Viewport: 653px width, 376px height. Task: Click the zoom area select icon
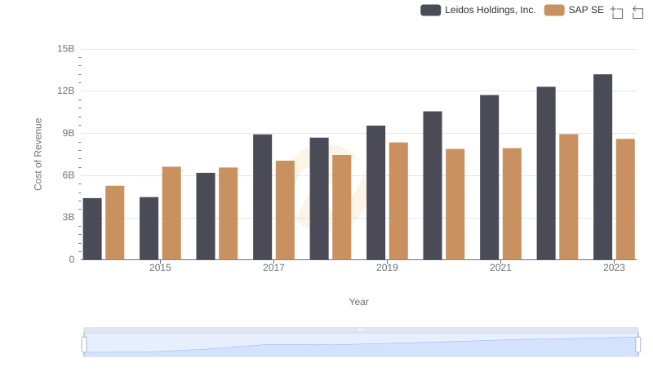617,12
